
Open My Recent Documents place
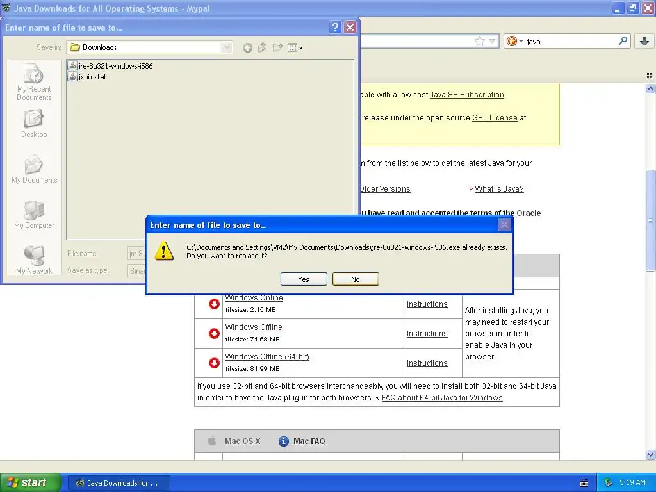tap(34, 82)
